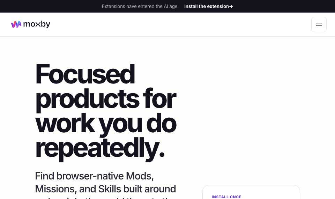Click the word Mods in the subheading
The image size is (335, 199).
tap(140, 176)
